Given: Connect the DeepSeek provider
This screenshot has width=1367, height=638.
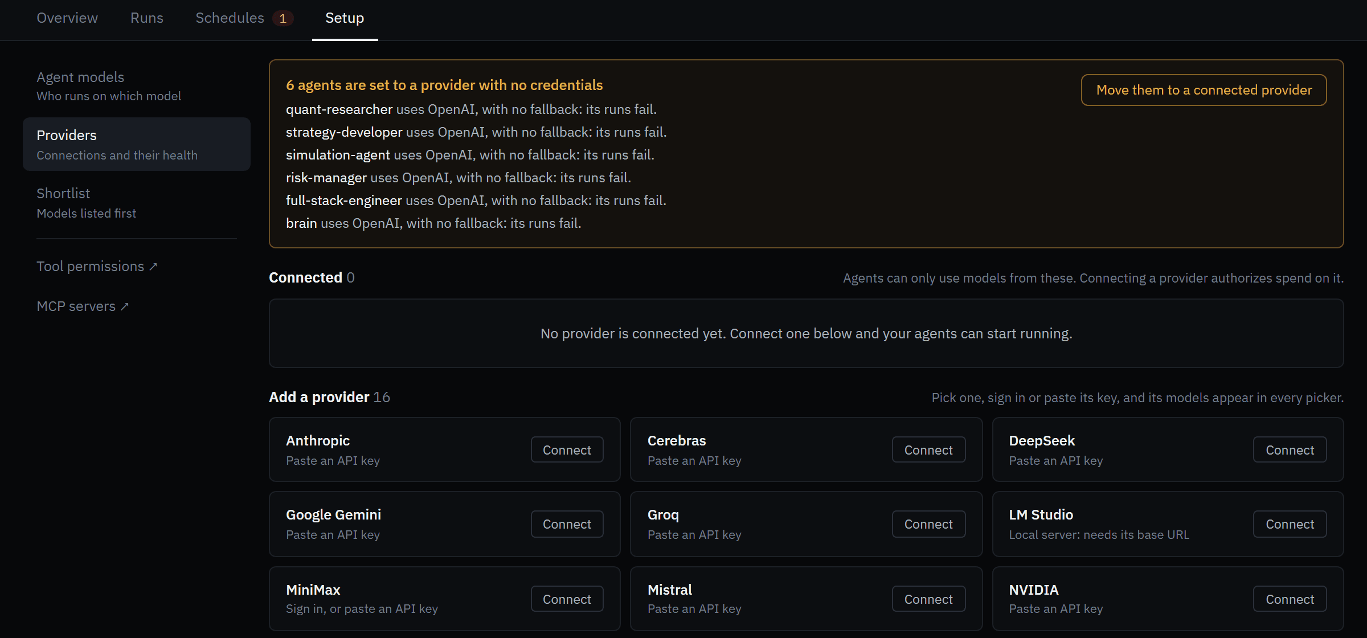Looking at the screenshot, I should point(1290,450).
